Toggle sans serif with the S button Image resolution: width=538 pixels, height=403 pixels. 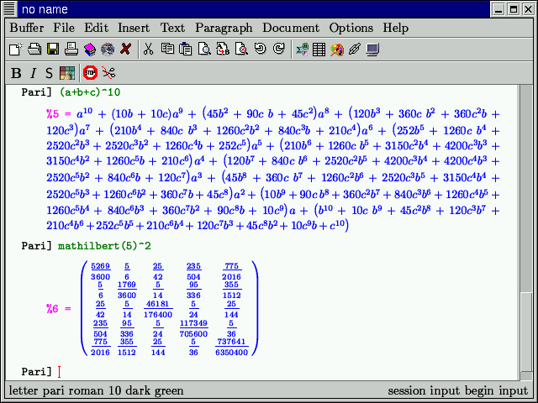click(x=49, y=73)
